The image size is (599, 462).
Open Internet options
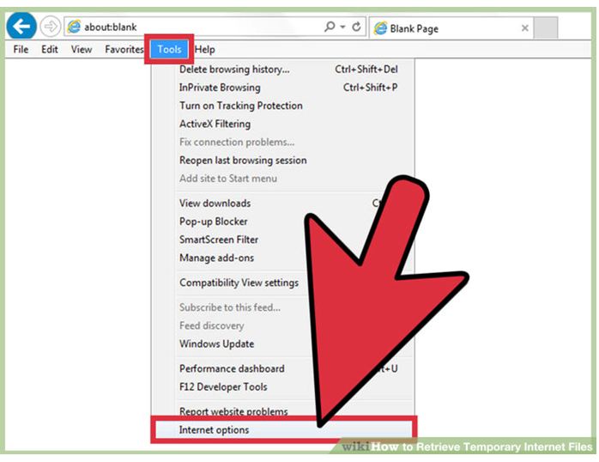(282, 430)
